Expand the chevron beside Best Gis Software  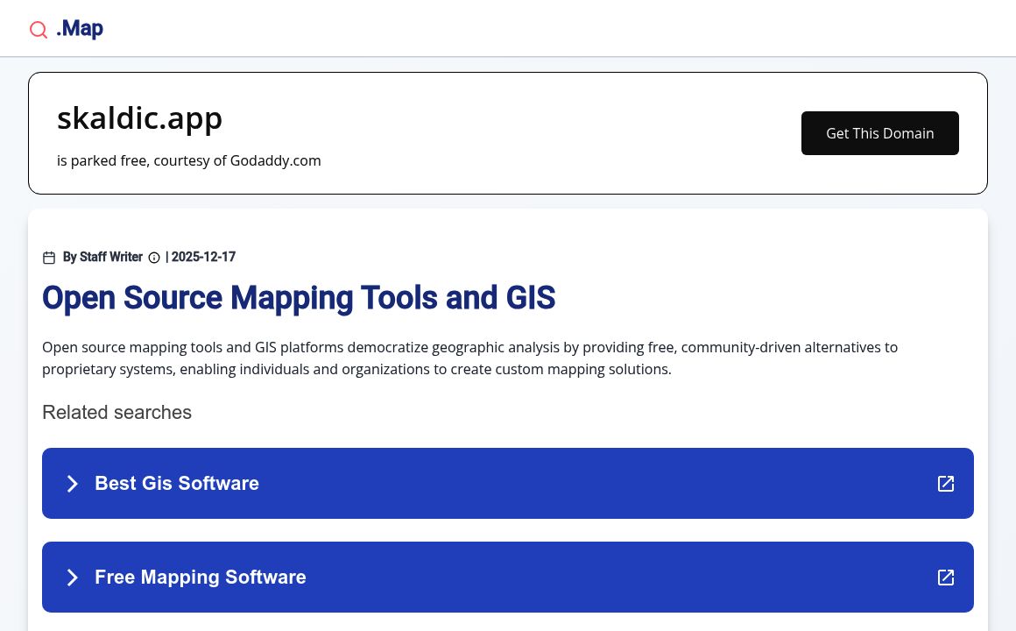coord(73,484)
